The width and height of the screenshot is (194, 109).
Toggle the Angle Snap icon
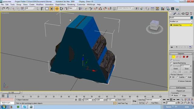(100, 9)
